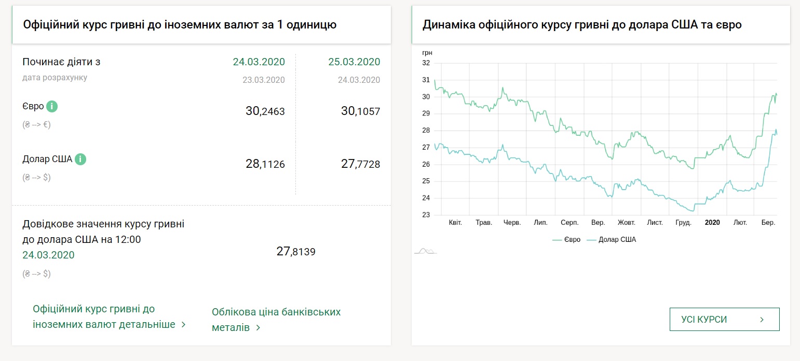Click the amCharts logo below the chart
Viewport: 800px width, 361px height.
point(425,251)
